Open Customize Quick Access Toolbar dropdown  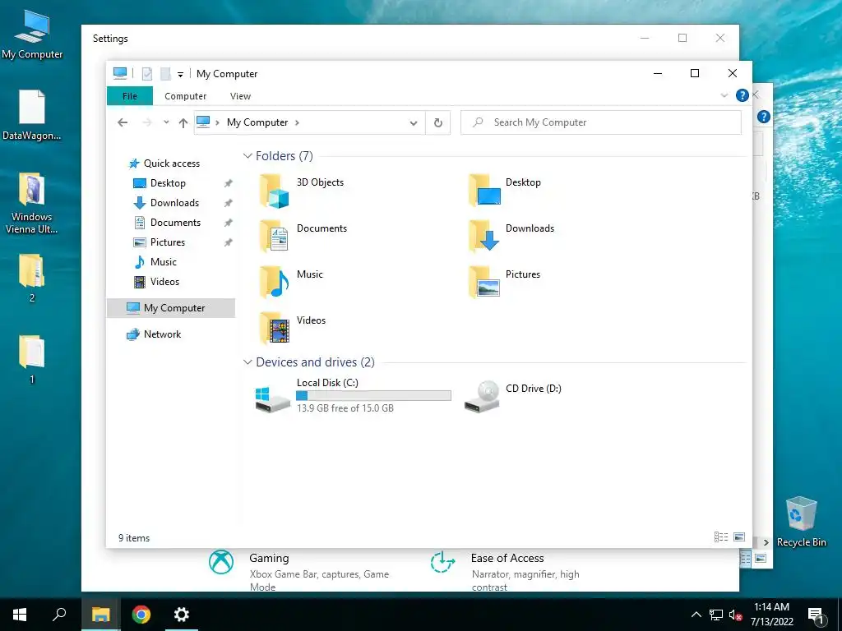(180, 75)
